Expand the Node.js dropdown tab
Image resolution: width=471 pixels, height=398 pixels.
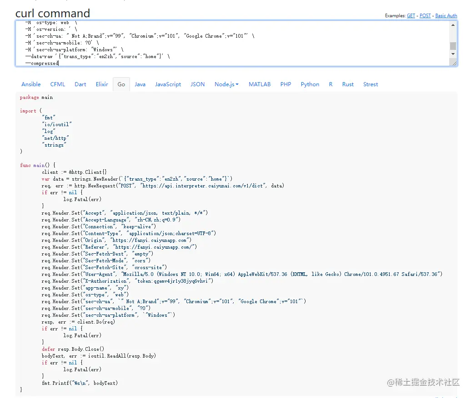(x=226, y=84)
